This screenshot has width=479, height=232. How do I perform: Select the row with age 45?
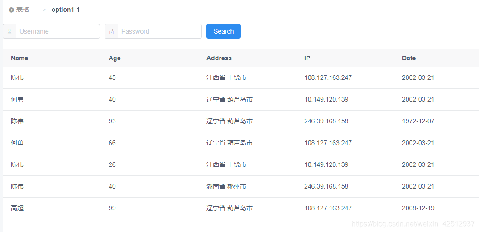tap(241, 78)
